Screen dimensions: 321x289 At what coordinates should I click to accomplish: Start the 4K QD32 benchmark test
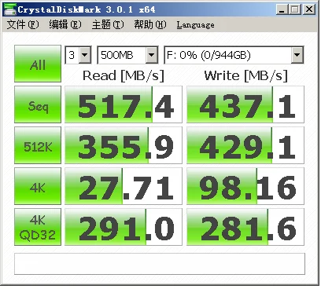[x=38, y=227]
